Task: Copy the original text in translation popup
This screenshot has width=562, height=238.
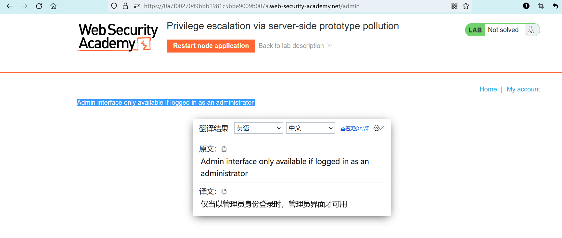Action: [224, 149]
